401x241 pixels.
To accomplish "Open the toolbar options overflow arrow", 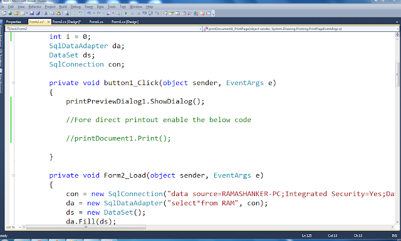I will point(213,14).
